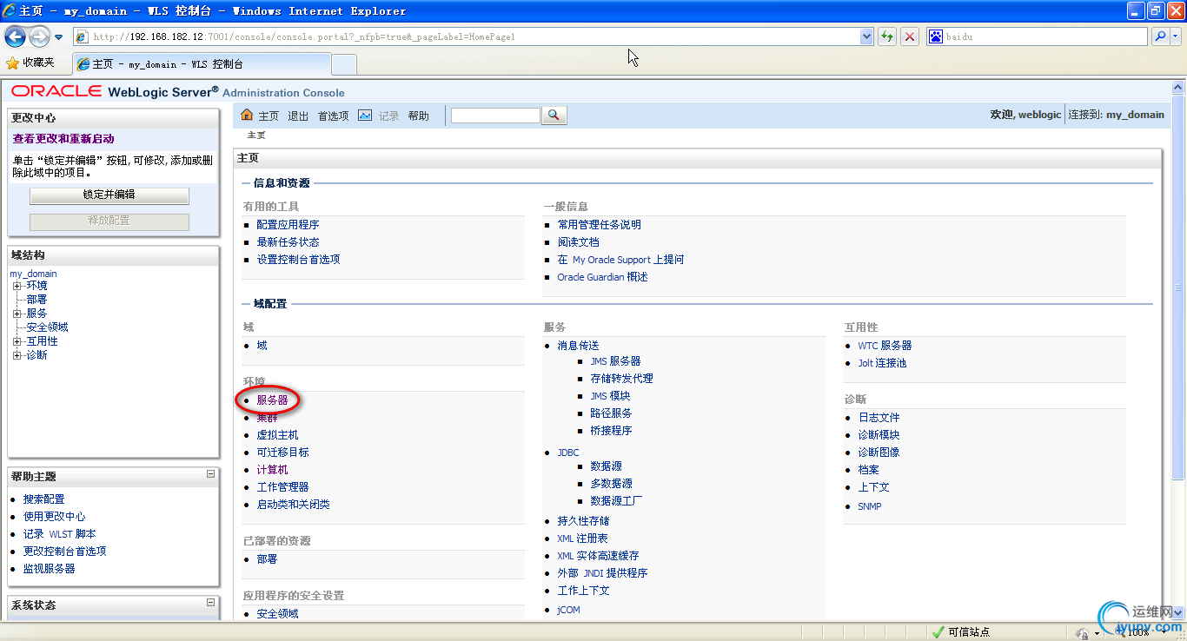Click the 可信站点 trusted sites status icon
Screen dimensions: 1187x641
pos(938,632)
